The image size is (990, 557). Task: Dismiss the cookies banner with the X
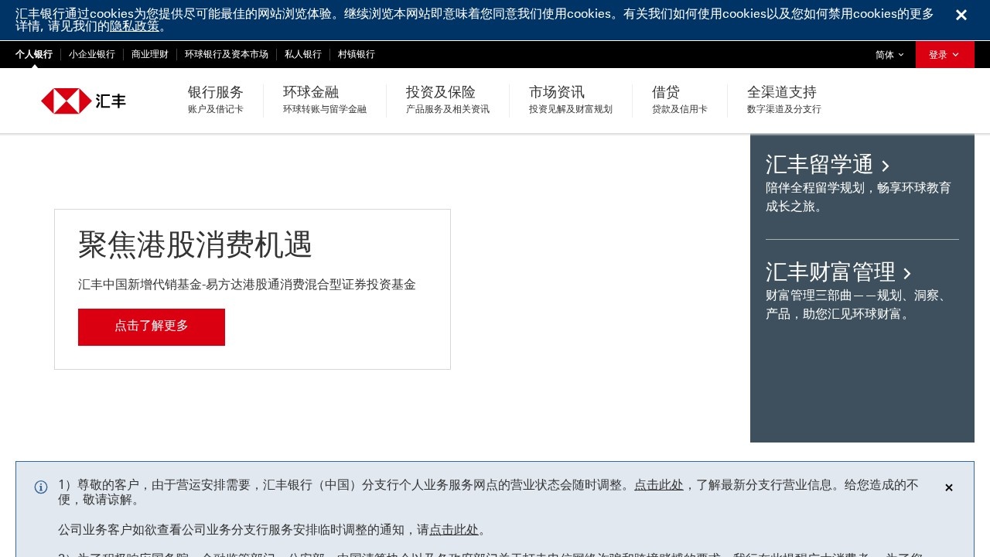[961, 15]
